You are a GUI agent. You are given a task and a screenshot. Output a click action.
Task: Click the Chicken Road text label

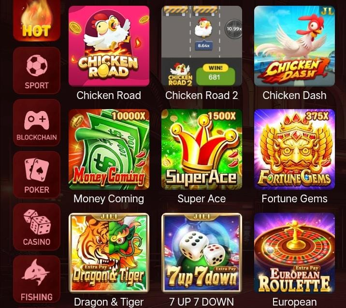(109, 96)
